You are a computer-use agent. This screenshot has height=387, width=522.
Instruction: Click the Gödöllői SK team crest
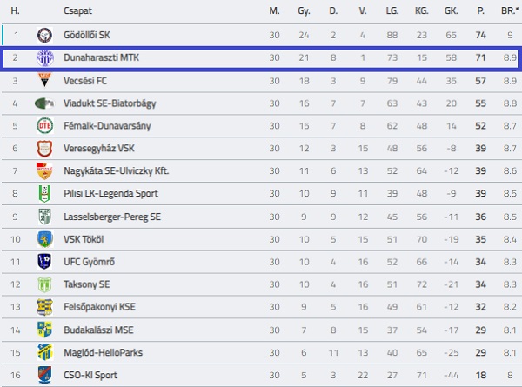(x=44, y=36)
